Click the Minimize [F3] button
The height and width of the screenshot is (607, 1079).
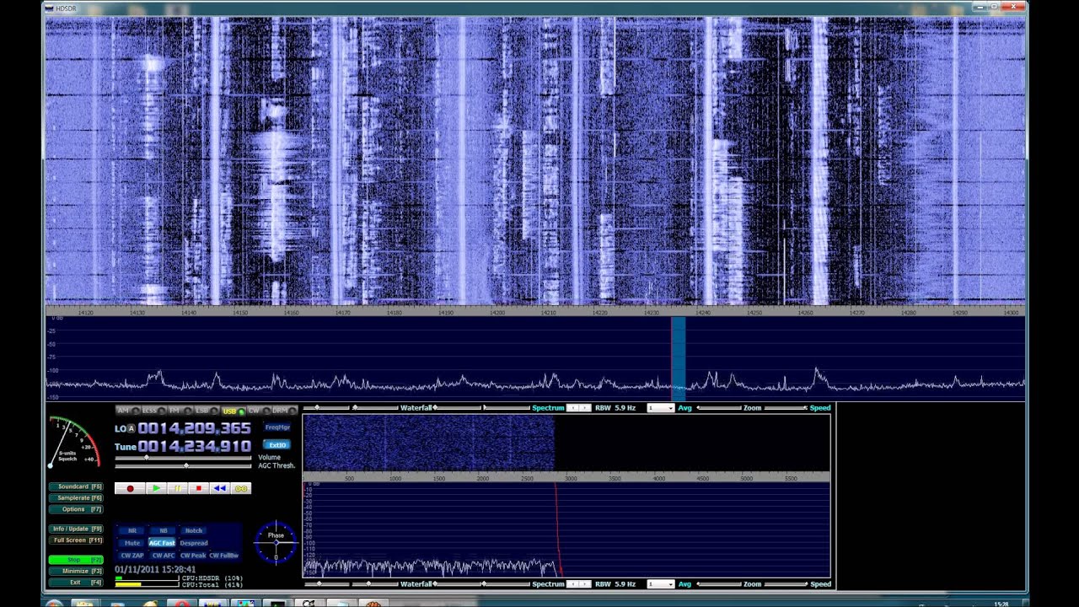pyautogui.click(x=76, y=571)
